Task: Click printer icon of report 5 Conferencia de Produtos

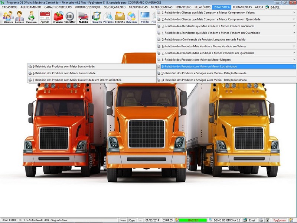Action: (x=159, y=39)
